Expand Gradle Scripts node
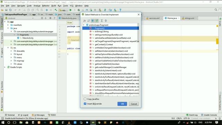222x125 pixels. tap(5, 67)
